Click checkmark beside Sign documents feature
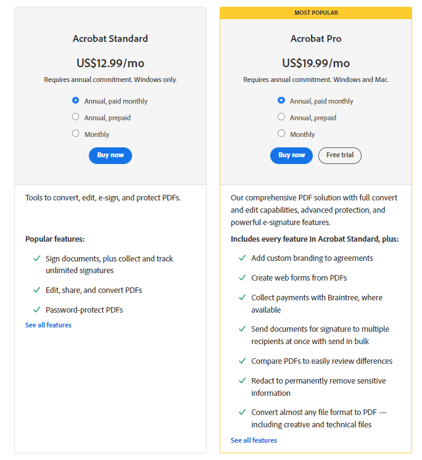The height and width of the screenshot is (460, 422). (x=37, y=258)
